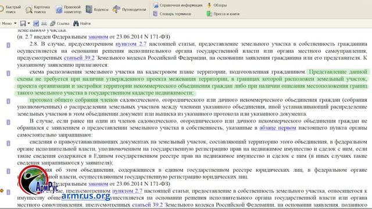372x209 pixels.
Task: Open Карточка поиска search card
Action: 38,9
